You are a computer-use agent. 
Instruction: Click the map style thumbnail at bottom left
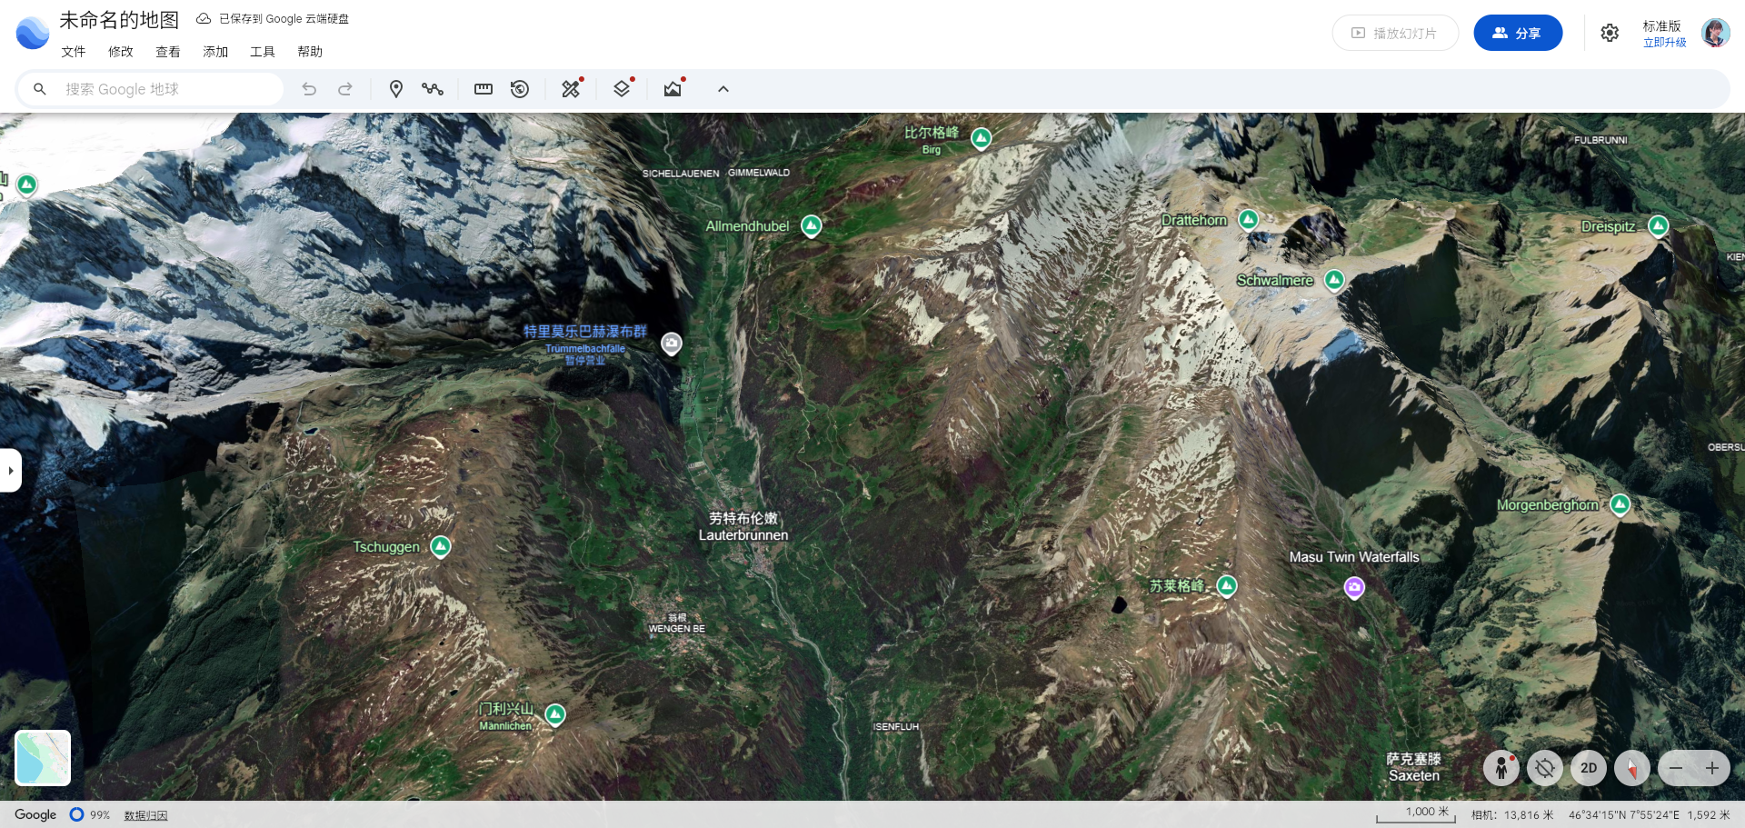[x=43, y=757]
